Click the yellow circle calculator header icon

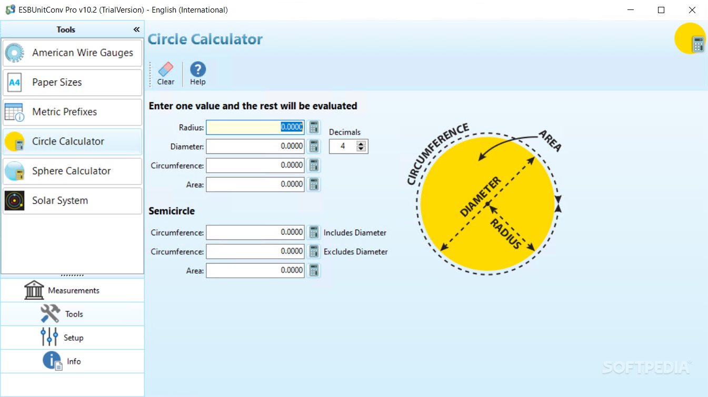690,38
